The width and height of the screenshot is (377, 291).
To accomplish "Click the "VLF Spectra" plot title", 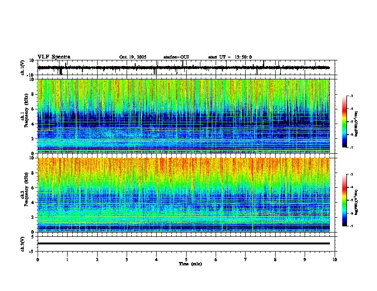I will tap(54, 57).
